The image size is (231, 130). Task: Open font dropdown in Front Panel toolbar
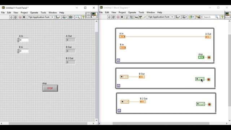pyautogui.click(x=40, y=17)
